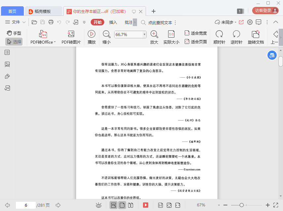Select the Hand tool (手型)
This screenshot has height=211, width=283.
click(14, 33)
